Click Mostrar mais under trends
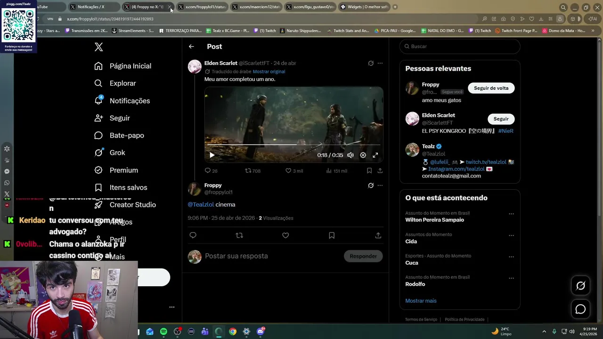603x339 pixels. (x=421, y=301)
